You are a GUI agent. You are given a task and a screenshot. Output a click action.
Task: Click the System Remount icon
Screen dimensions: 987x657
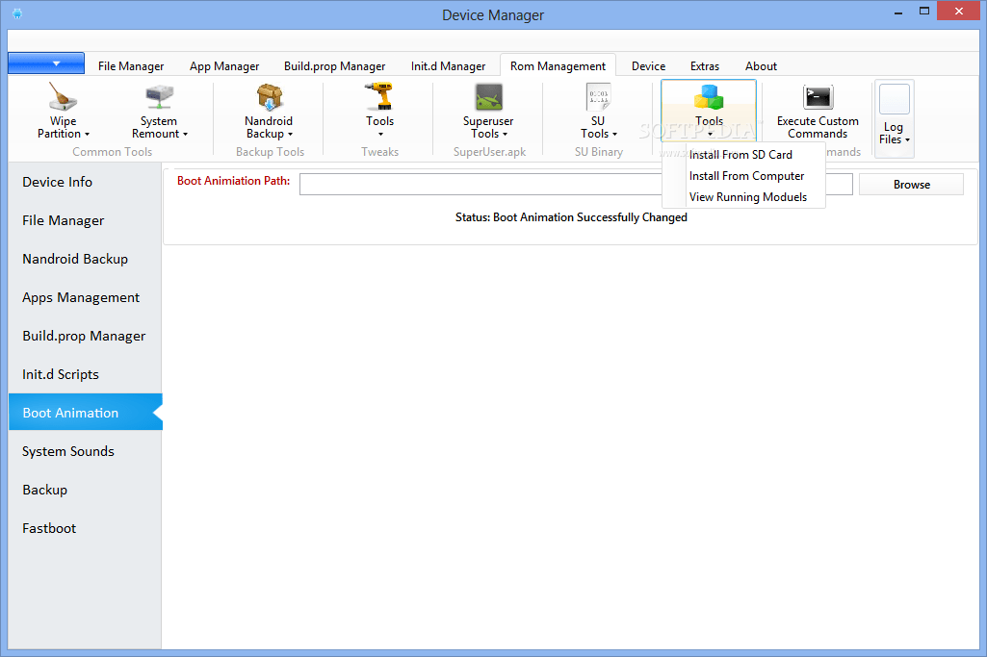coord(158,97)
